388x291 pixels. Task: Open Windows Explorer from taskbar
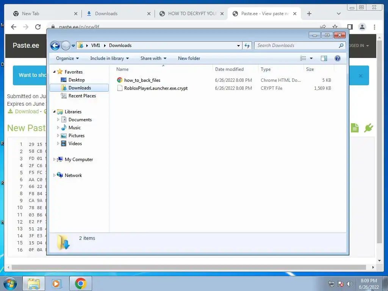tap(34, 283)
